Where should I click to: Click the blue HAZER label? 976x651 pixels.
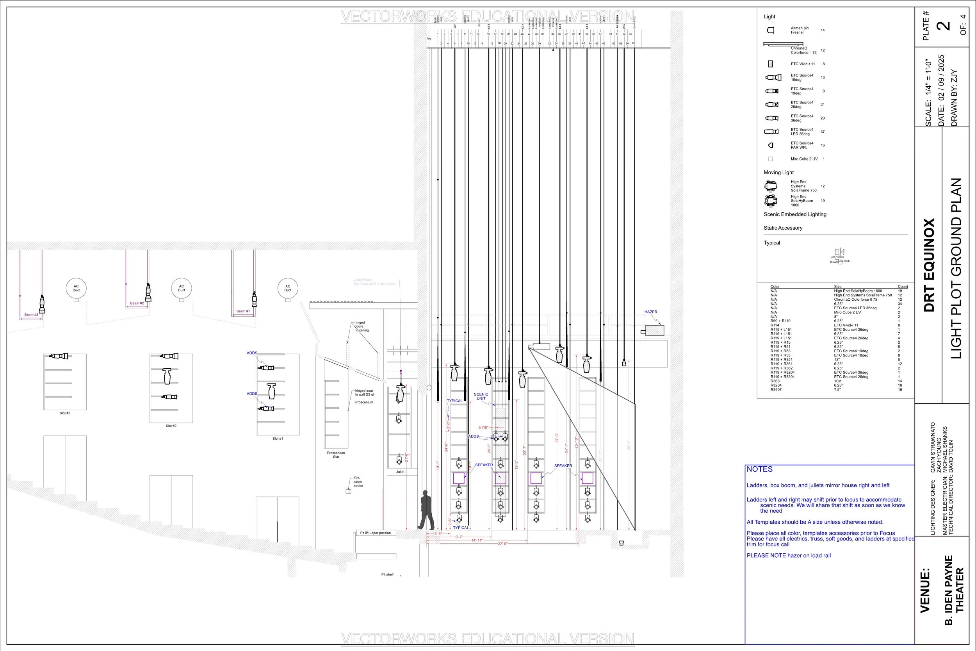pyautogui.click(x=651, y=312)
